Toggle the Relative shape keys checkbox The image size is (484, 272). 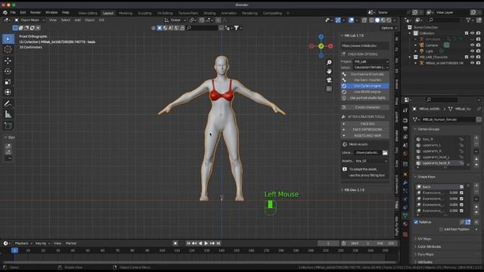pos(416,222)
